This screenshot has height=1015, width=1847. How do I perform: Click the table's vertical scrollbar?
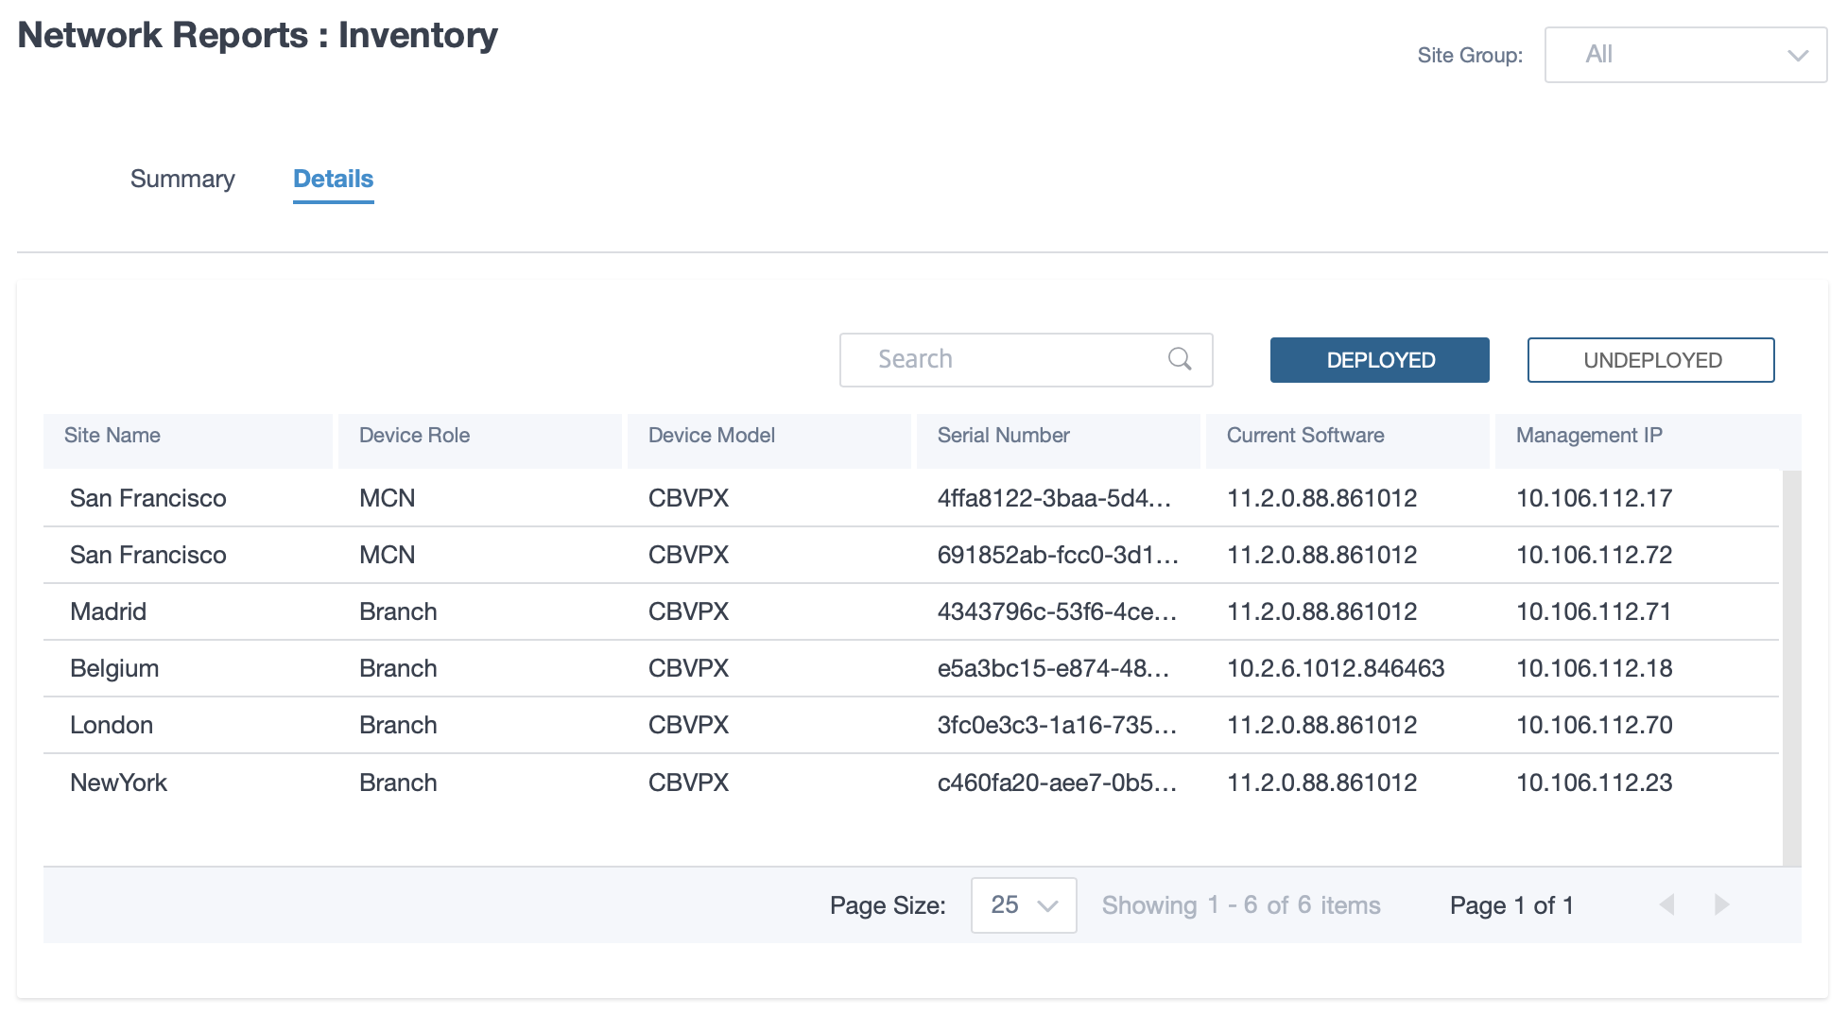[x=1791, y=667]
